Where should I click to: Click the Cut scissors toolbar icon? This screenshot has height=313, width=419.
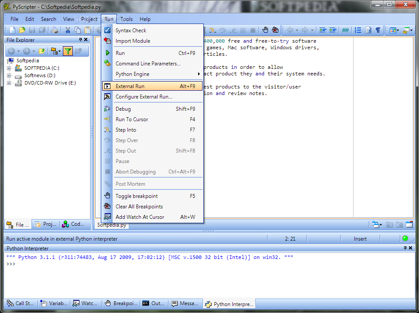click(x=68, y=30)
